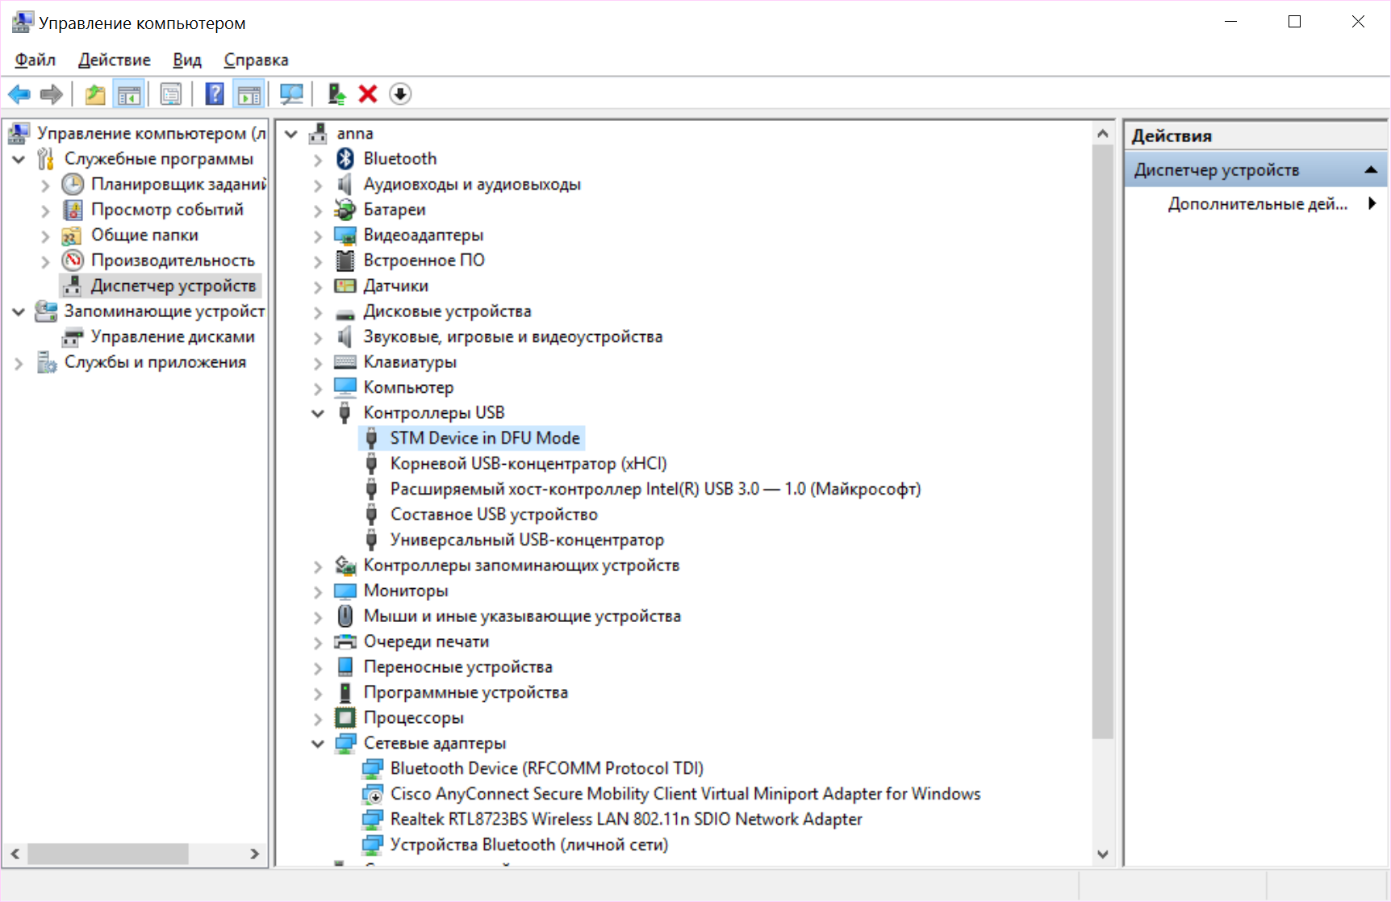Click the help question mark toolbar icon
Screen dimensions: 1391x902
215,94
